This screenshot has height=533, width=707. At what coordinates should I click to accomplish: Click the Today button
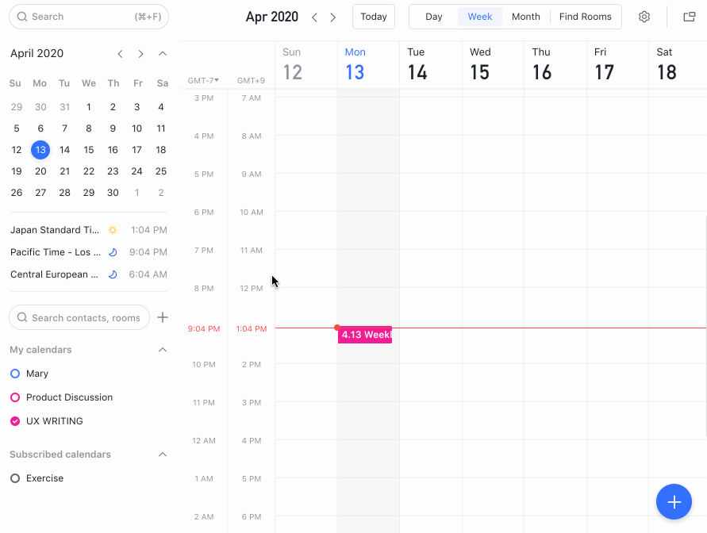[373, 17]
